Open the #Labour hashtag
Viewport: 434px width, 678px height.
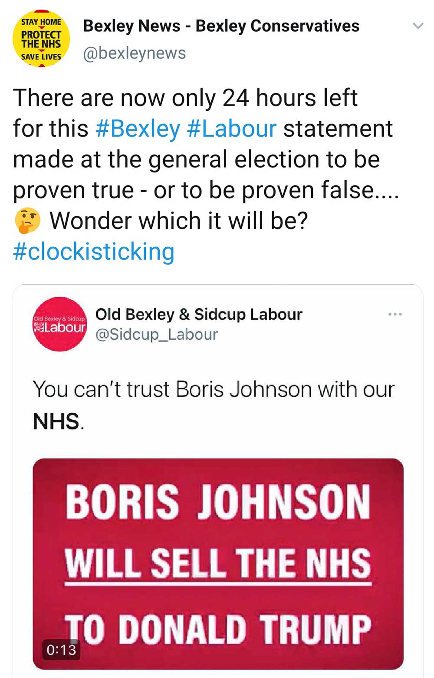click(232, 129)
